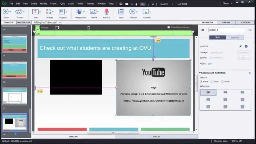Switch to the Options button in Properties
The image size is (256, 144).
pyautogui.click(x=235, y=37)
